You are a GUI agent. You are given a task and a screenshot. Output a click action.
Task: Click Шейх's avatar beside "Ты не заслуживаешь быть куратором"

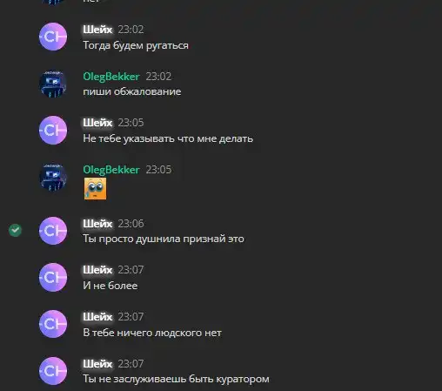tap(53, 371)
